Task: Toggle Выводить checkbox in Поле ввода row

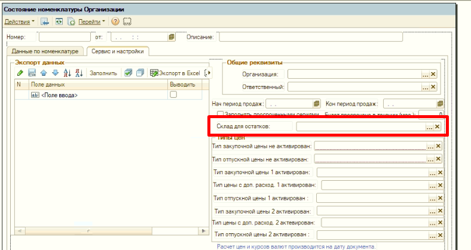Action: 173,95
